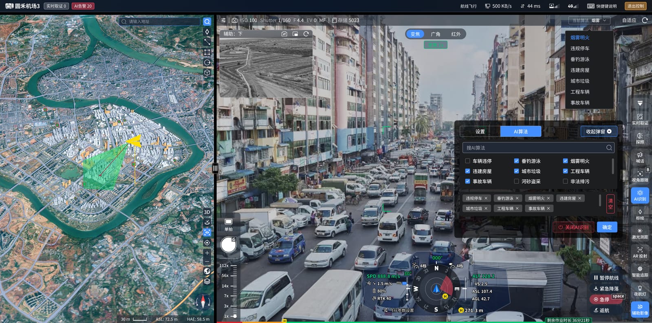Switch camera to 广角 mode
Screen dimensions: 652x323
436,34
